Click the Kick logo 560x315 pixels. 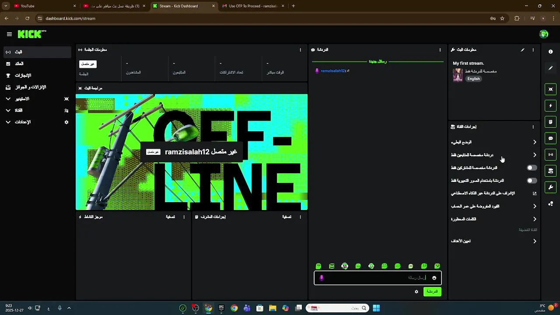coord(32,34)
